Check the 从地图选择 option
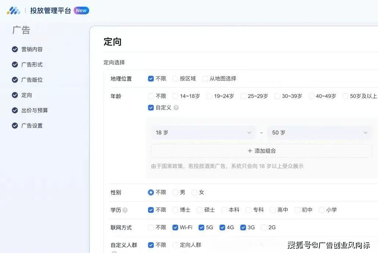The width and height of the screenshot is (378, 253). [x=205, y=78]
